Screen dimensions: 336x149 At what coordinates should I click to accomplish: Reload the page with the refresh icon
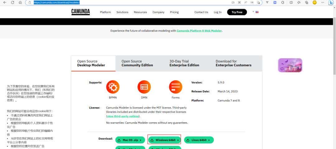[13, 2]
